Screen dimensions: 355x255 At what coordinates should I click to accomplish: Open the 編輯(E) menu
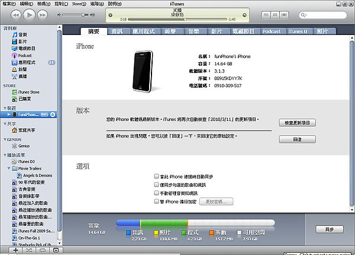(x=27, y=4)
